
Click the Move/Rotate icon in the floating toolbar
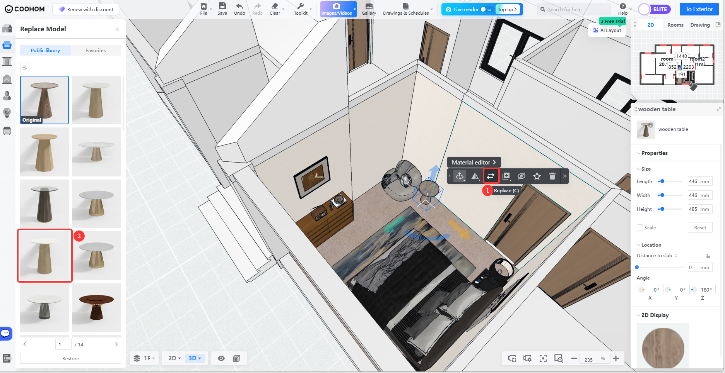(x=460, y=176)
